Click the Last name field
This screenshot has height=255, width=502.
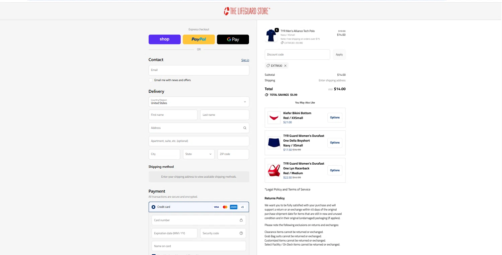coord(225,115)
